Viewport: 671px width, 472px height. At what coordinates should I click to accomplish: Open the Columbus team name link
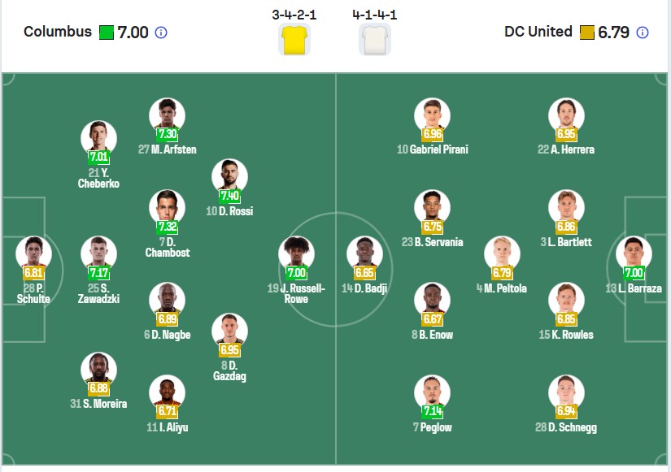[x=58, y=32]
